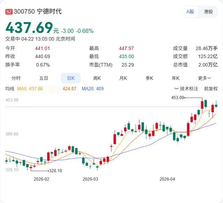
Task: Select the 月K chart tab
Action: click(x=123, y=78)
